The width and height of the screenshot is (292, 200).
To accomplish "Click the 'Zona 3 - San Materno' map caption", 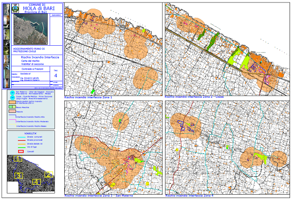I will pos(94,196).
